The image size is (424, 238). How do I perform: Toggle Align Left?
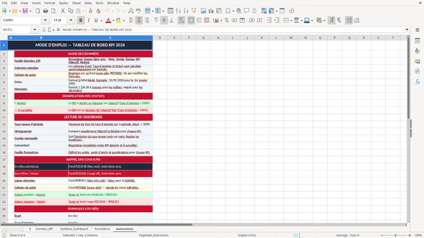131,20
